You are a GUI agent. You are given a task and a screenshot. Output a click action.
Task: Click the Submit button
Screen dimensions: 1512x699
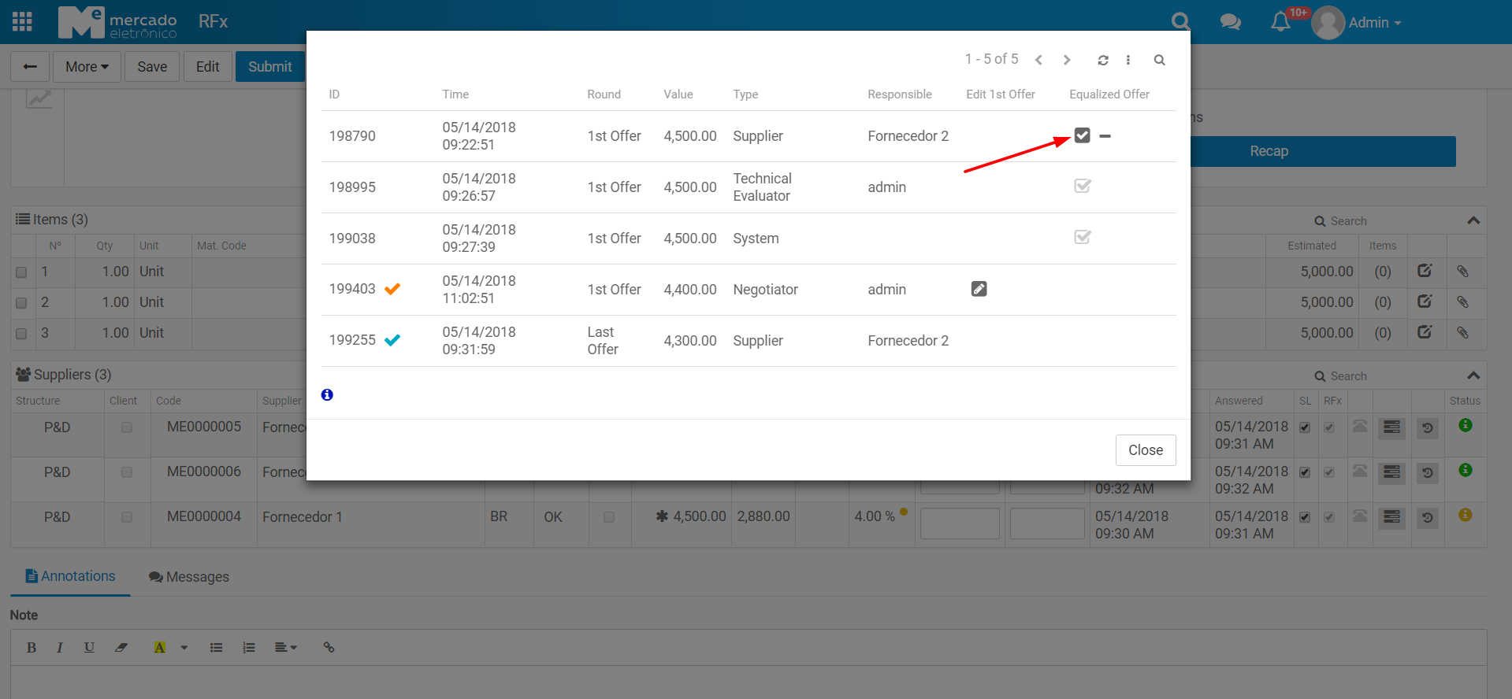[x=269, y=67]
